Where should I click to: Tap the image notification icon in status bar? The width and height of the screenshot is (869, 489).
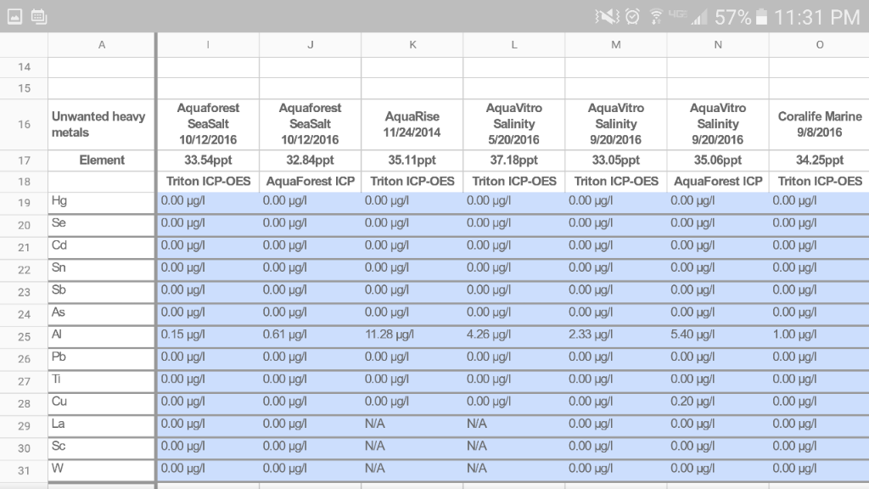click(14, 16)
